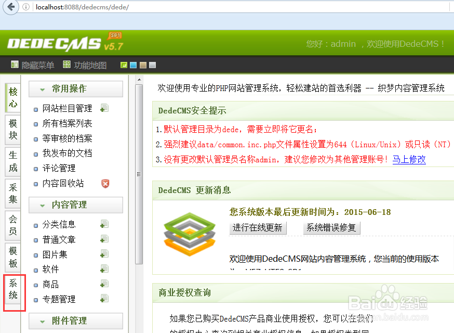Viewport: 454px width, 333px height.
Task: Click add icon beside 网站栏目管理
Action: click(104, 108)
